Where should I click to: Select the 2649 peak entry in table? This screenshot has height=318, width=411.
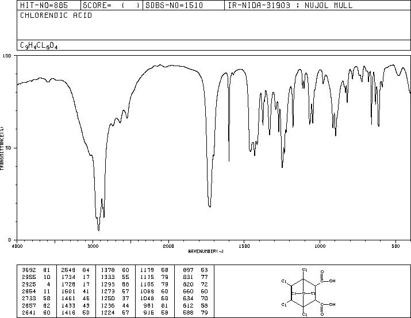[75, 270]
